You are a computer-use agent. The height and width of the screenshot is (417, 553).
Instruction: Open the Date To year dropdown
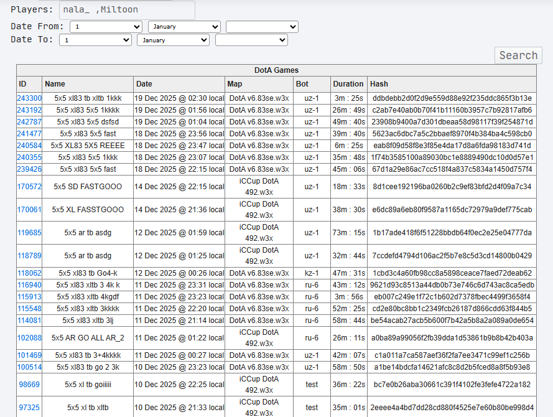251,40
